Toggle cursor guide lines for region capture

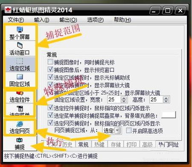click(50, 77)
